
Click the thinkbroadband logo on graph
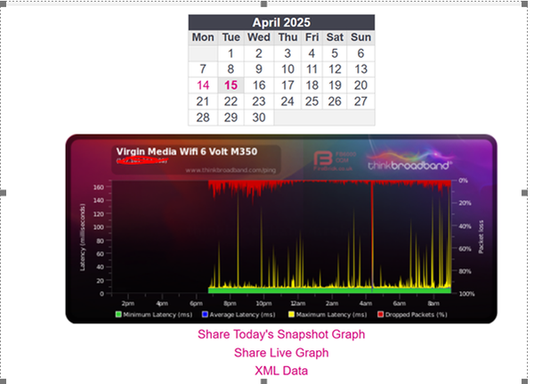pos(410,161)
